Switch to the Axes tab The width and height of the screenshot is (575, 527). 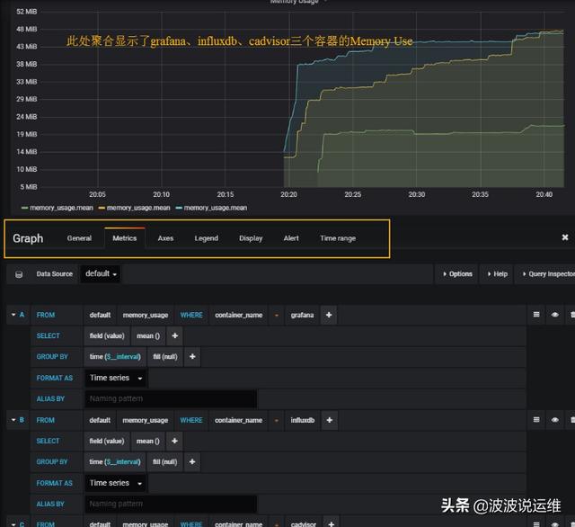coord(165,238)
